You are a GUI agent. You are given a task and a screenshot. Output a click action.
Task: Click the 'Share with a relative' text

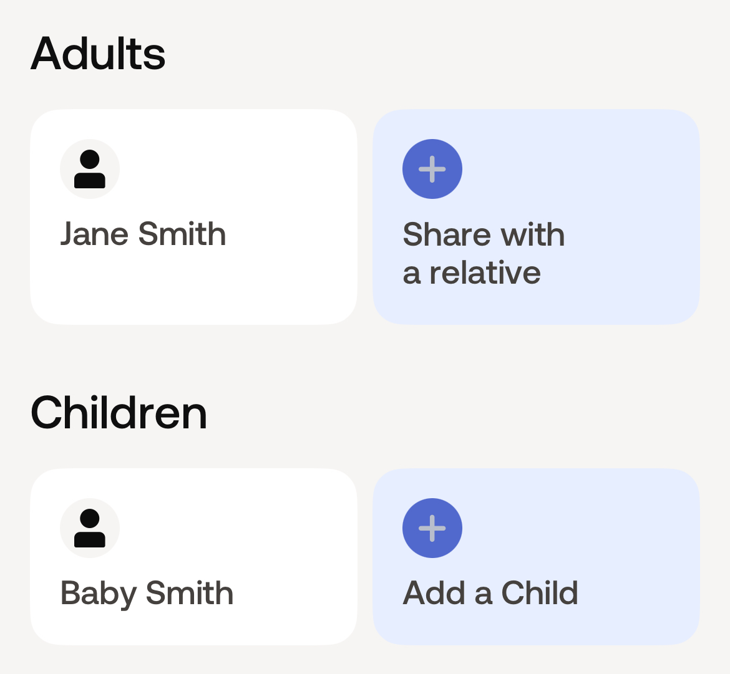(484, 253)
